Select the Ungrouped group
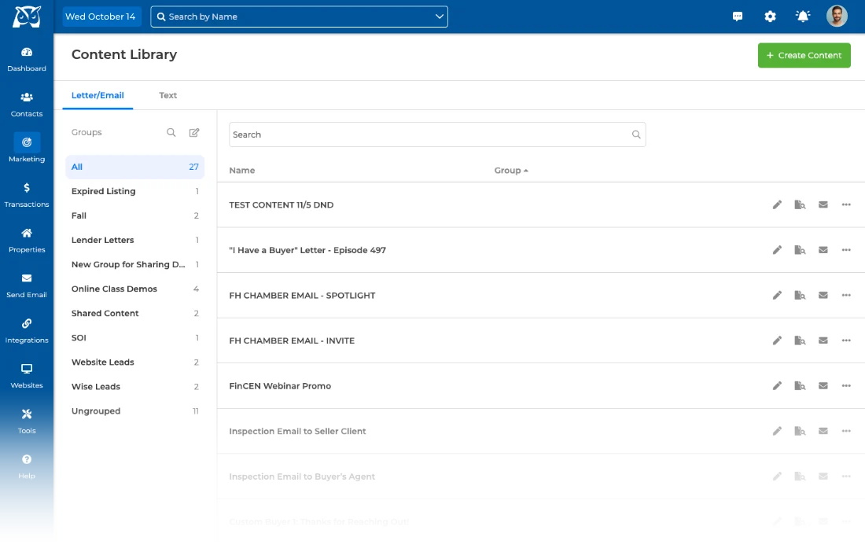865x552 pixels. (134, 410)
